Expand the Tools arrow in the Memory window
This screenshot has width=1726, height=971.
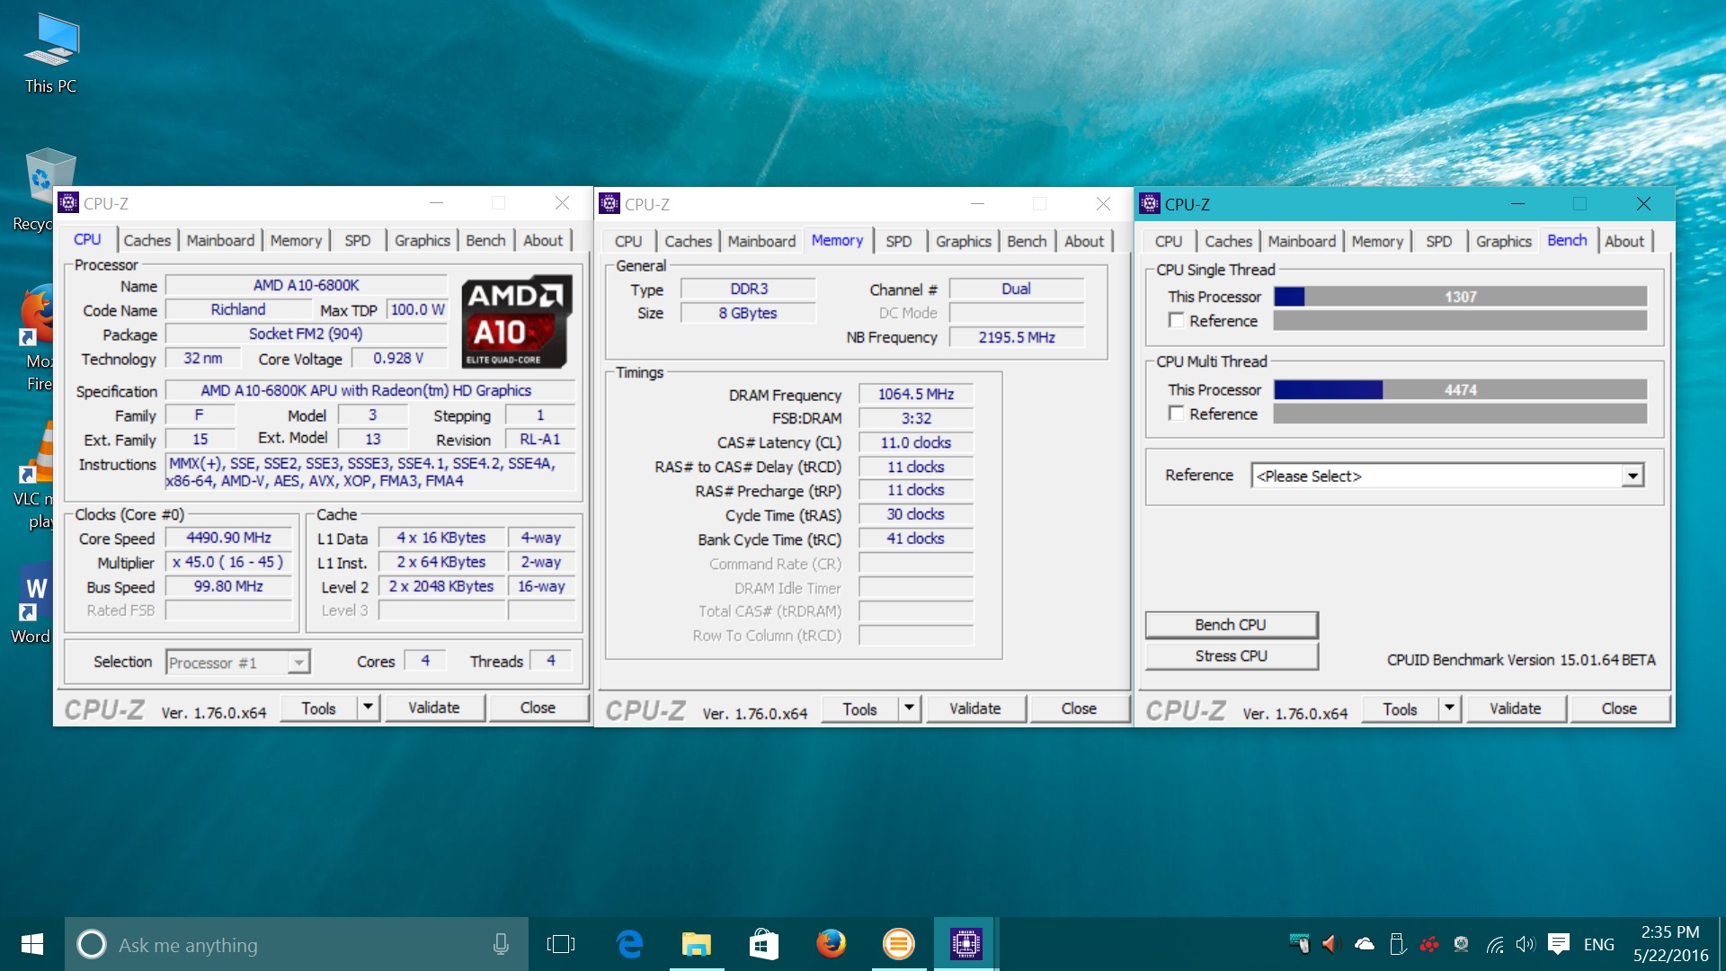tap(909, 708)
